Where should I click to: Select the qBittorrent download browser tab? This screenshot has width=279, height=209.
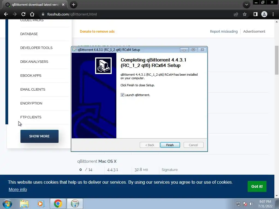[35, 5]
